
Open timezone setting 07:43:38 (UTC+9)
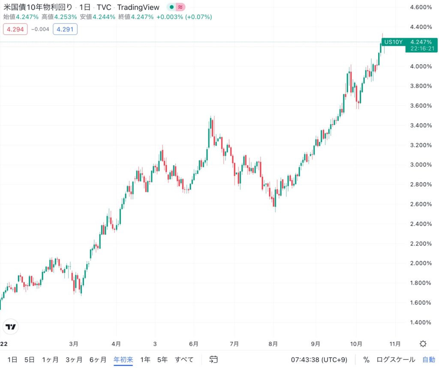click(319, 359)
